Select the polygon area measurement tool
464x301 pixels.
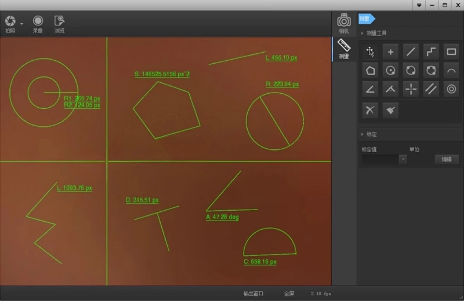[x=371, y=70]
